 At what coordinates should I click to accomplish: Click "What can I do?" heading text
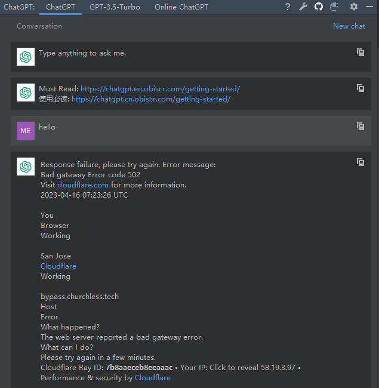tap(67, 347)
